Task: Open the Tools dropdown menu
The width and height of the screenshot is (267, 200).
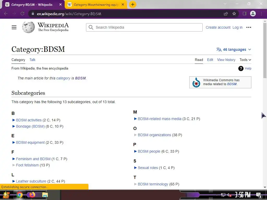Action: (x=245, y=60)
